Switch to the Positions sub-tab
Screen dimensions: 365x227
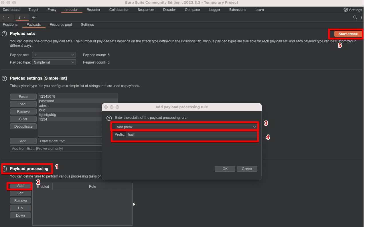point(10,25)
